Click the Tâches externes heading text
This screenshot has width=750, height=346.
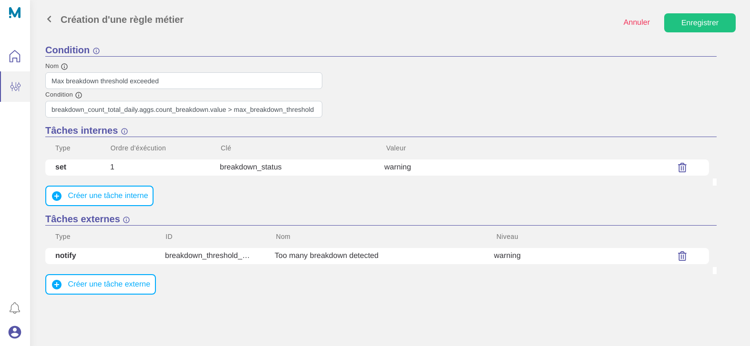(x=82, y=219)
